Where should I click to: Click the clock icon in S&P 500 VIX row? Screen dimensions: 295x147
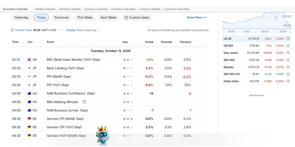pos(288,74)
